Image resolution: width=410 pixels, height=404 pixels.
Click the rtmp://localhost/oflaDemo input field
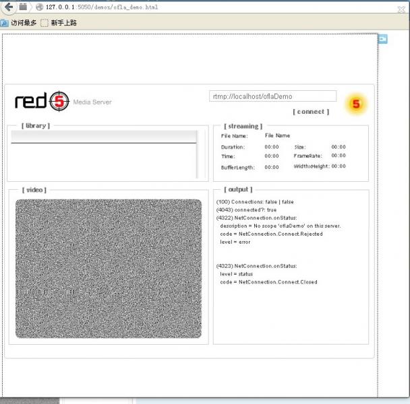[x=272, y=96]
